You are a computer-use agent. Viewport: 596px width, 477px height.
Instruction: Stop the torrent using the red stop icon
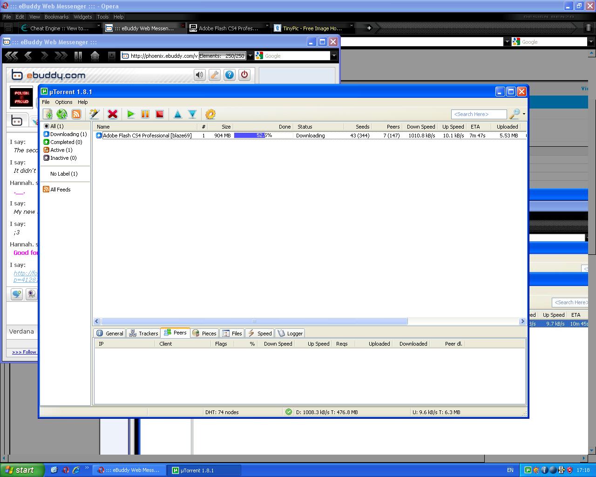tap(160, 114)
